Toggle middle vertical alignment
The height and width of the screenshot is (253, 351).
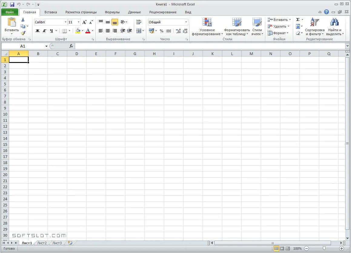pos(108,22)
